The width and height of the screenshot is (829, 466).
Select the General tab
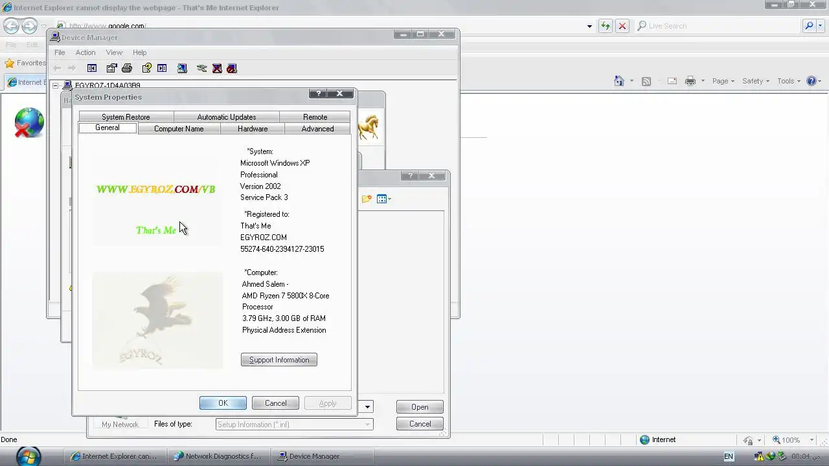click(x=108, y=128)
